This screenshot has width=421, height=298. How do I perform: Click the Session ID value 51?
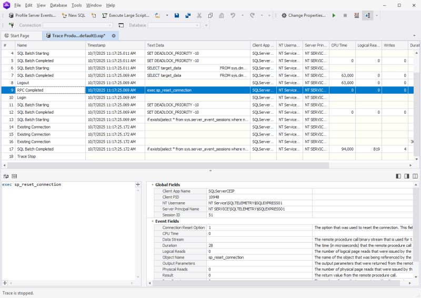(211, 215)
